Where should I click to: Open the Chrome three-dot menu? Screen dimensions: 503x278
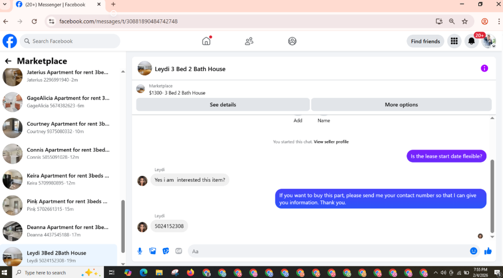coord(499,21)
